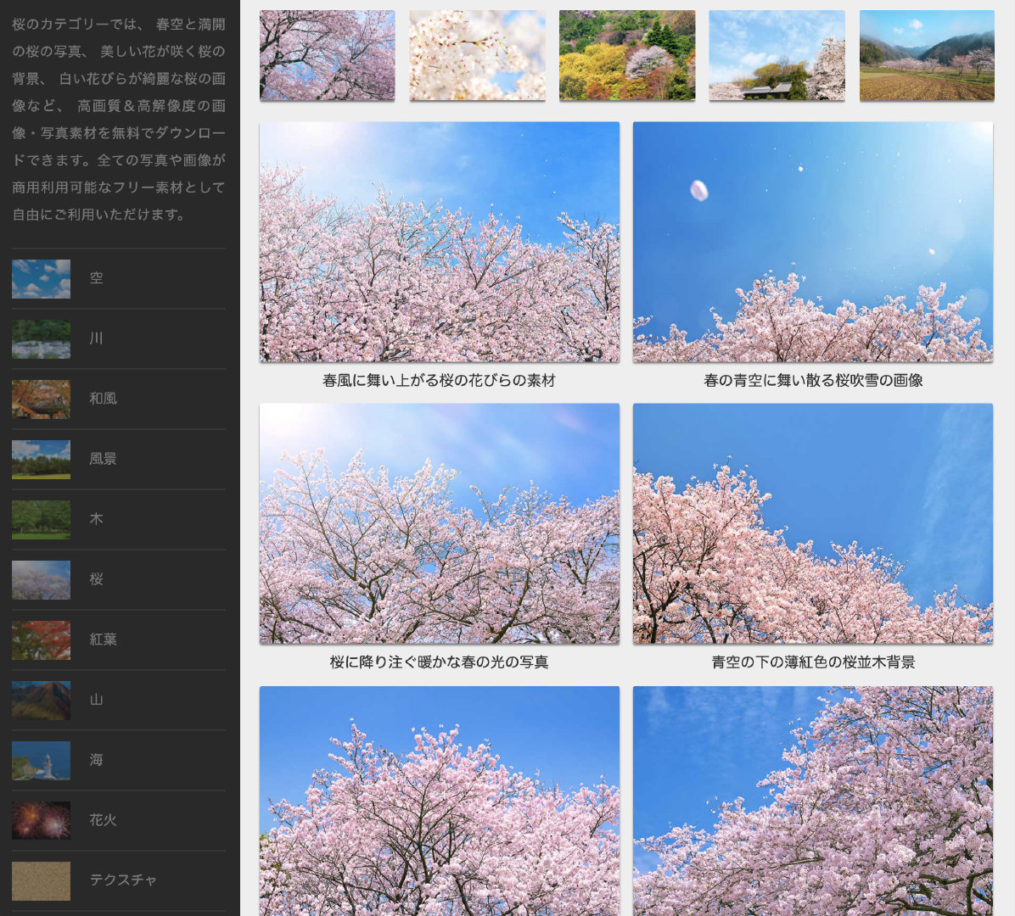The image size is (1015, 916).
Task: Click caption 春の青空に舞い散る桜吹雪の画像
Action: tap(813, 380)
